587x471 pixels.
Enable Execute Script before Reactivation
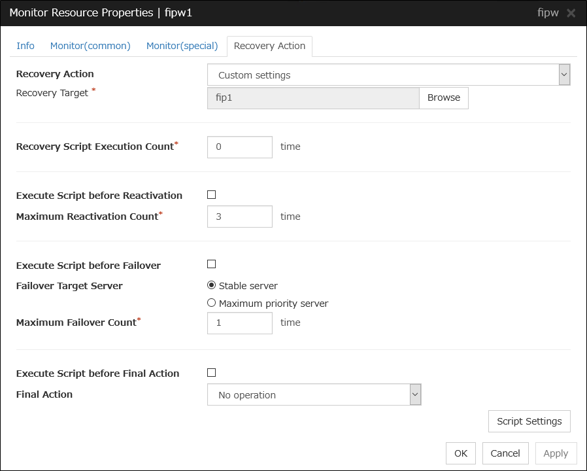pyautogui.click(x=211, y=195)
